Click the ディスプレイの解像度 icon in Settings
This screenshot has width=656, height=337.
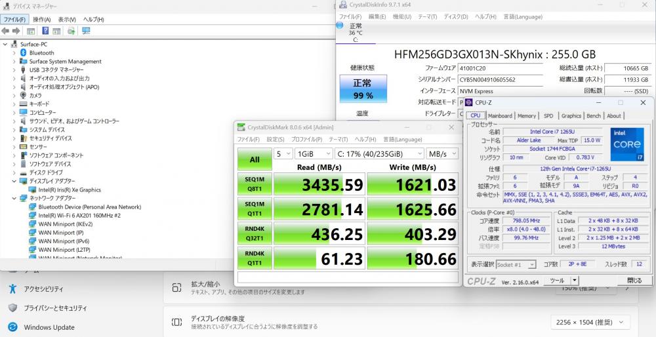click(x=176, y=322)
